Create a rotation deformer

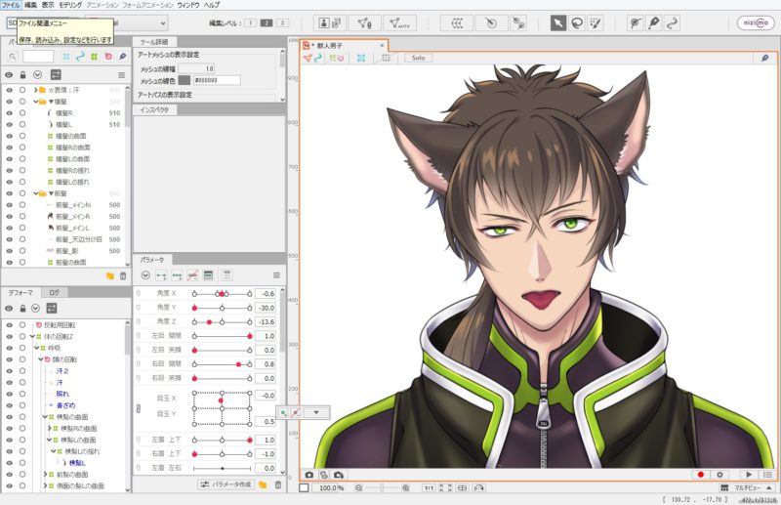click(491, 22)
